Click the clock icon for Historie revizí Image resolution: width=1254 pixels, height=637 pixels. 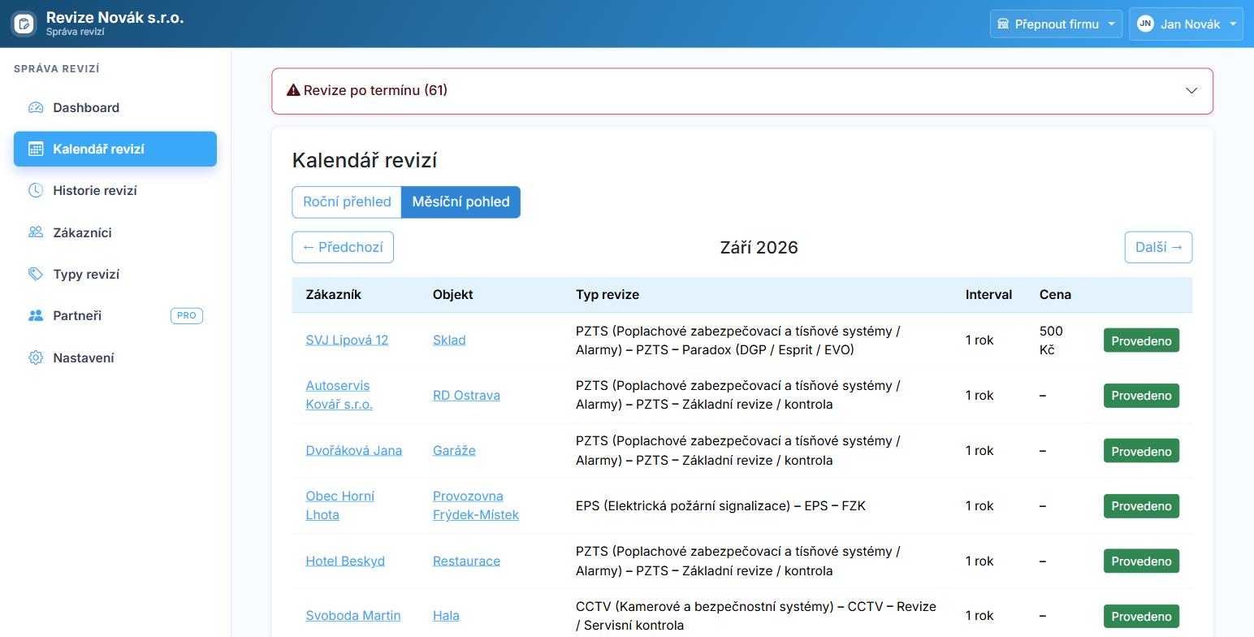coord(36,190)
